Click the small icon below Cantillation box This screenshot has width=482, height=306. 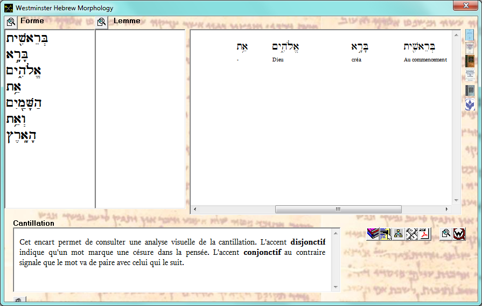tap(19, 300)
